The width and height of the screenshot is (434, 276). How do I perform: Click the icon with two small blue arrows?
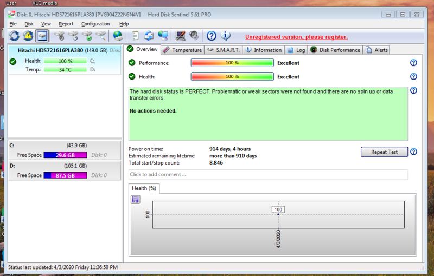(149, 36)
